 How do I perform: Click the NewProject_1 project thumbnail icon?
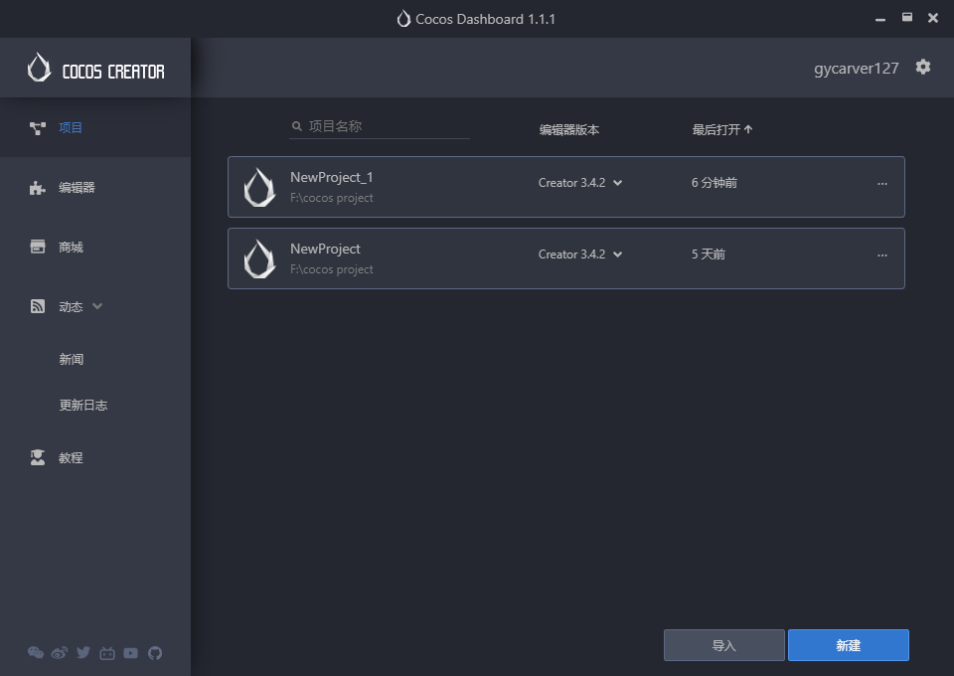point(259,188)
